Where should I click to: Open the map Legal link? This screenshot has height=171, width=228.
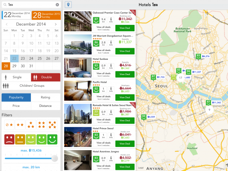coord(141,168)
